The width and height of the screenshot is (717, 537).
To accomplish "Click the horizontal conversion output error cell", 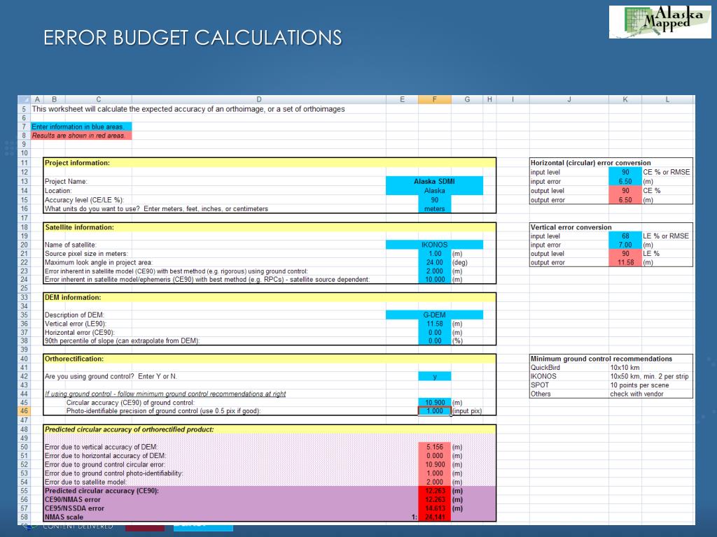I will [625, 199].
